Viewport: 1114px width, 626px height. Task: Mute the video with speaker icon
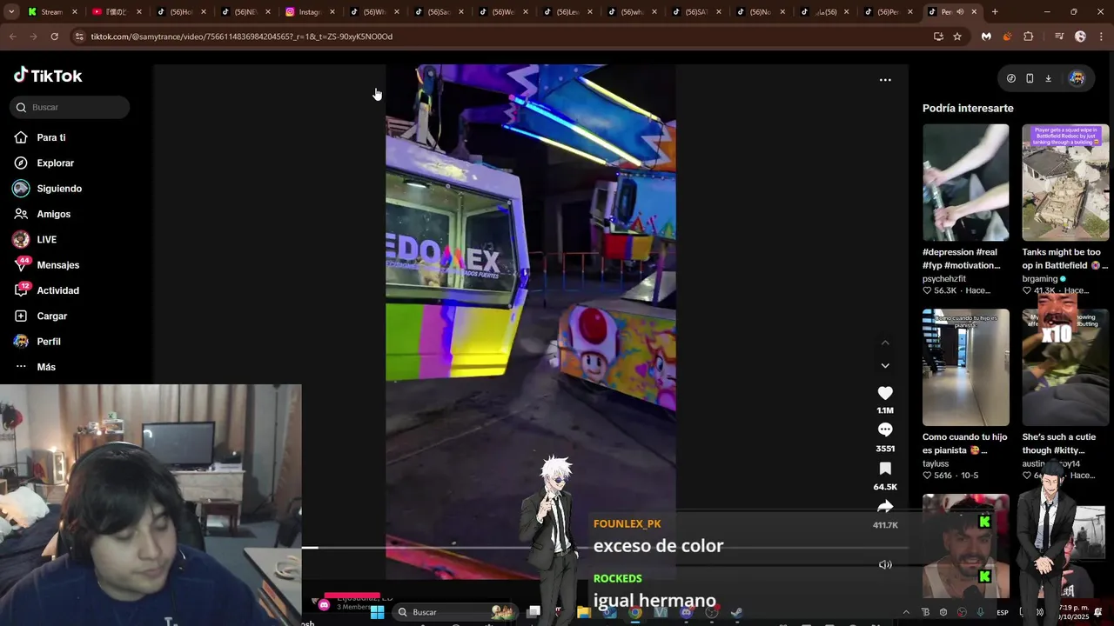[x=885, y=564]
